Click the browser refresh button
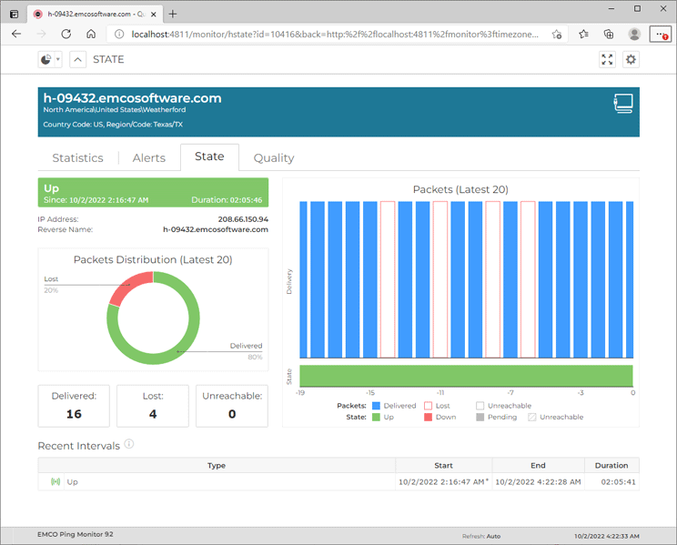The height and width of the screenshot is (545, 677). pyautogui.click(x=66, y=34)
